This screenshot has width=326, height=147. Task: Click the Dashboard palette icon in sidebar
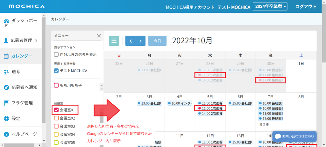[6, 22]
